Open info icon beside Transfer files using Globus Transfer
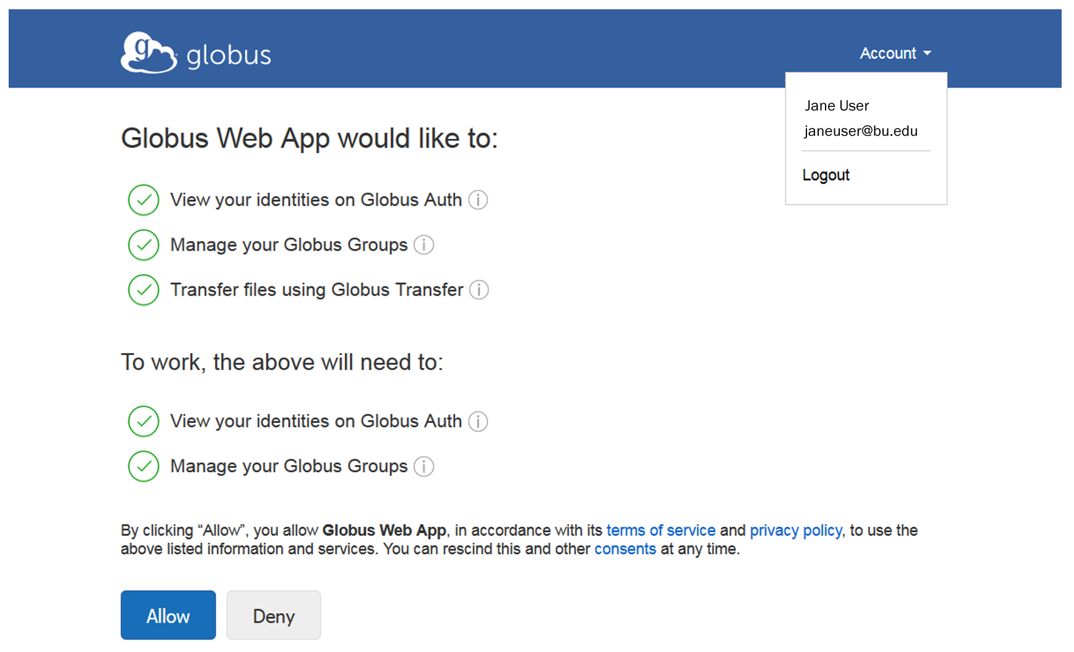 point(479,290)
